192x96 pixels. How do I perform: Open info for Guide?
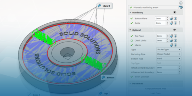pyautogui.click(x=175, y=23)
